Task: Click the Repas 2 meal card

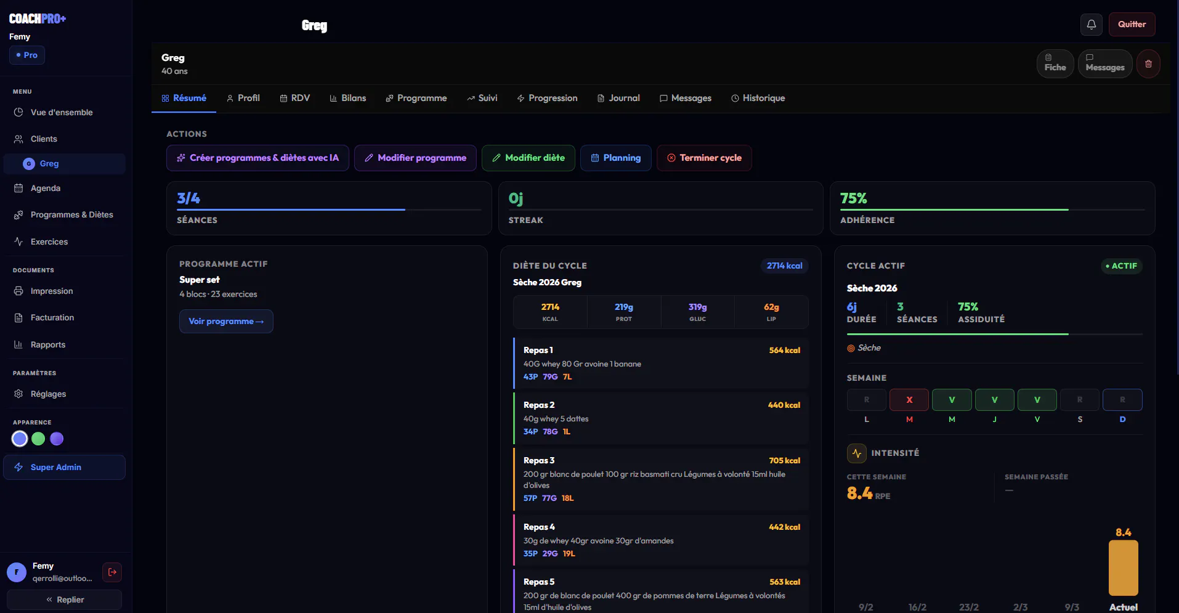Action: [x=661, y=418]
